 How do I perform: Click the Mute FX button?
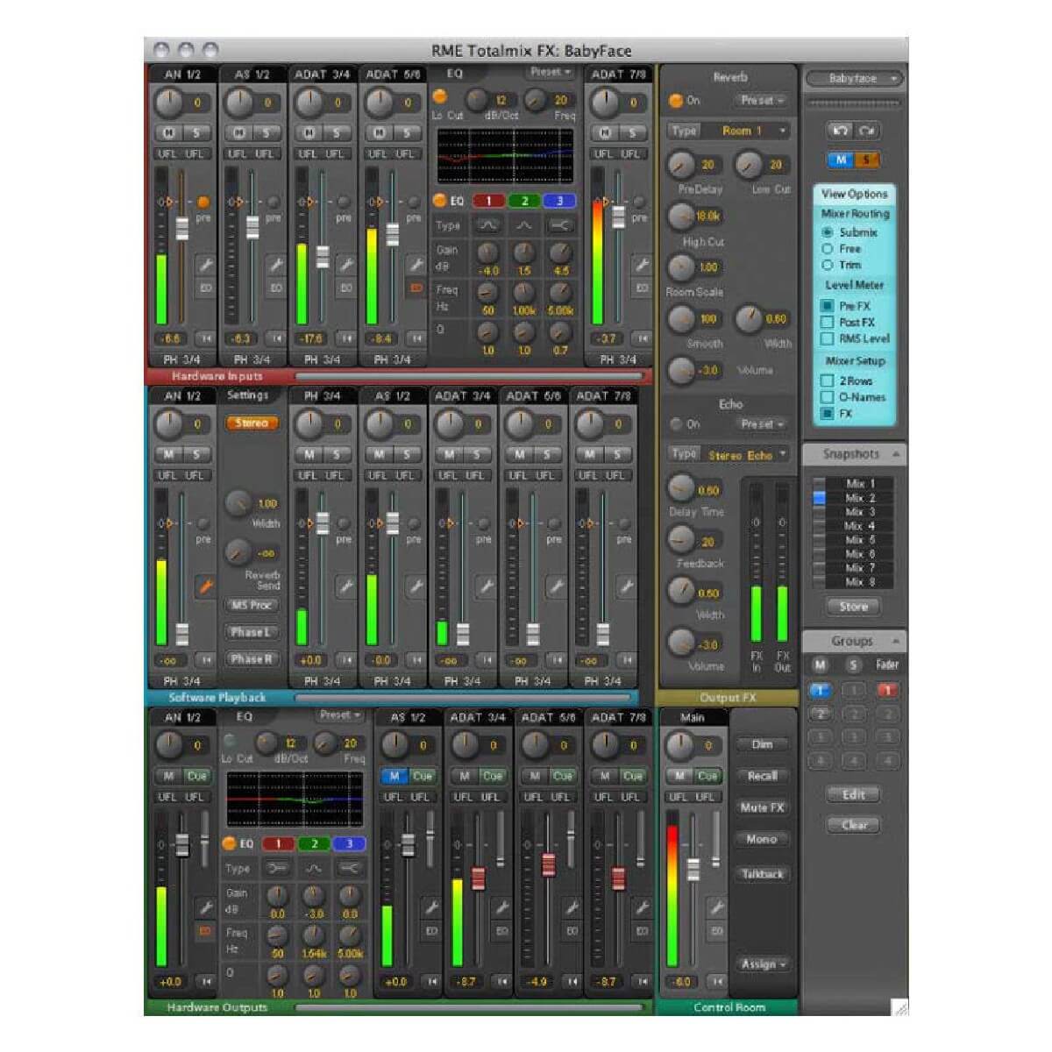tap(762, 807)
